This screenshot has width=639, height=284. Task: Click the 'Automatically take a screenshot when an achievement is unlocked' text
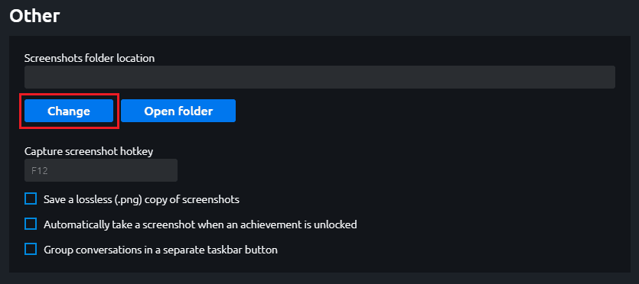200,224
